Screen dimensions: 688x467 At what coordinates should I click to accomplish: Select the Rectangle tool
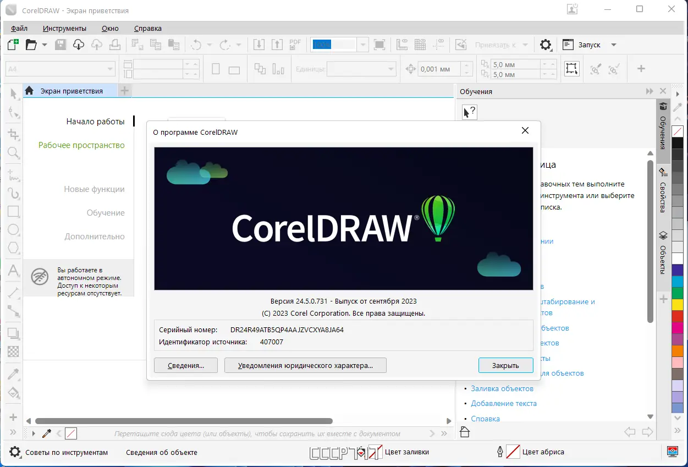12,211
